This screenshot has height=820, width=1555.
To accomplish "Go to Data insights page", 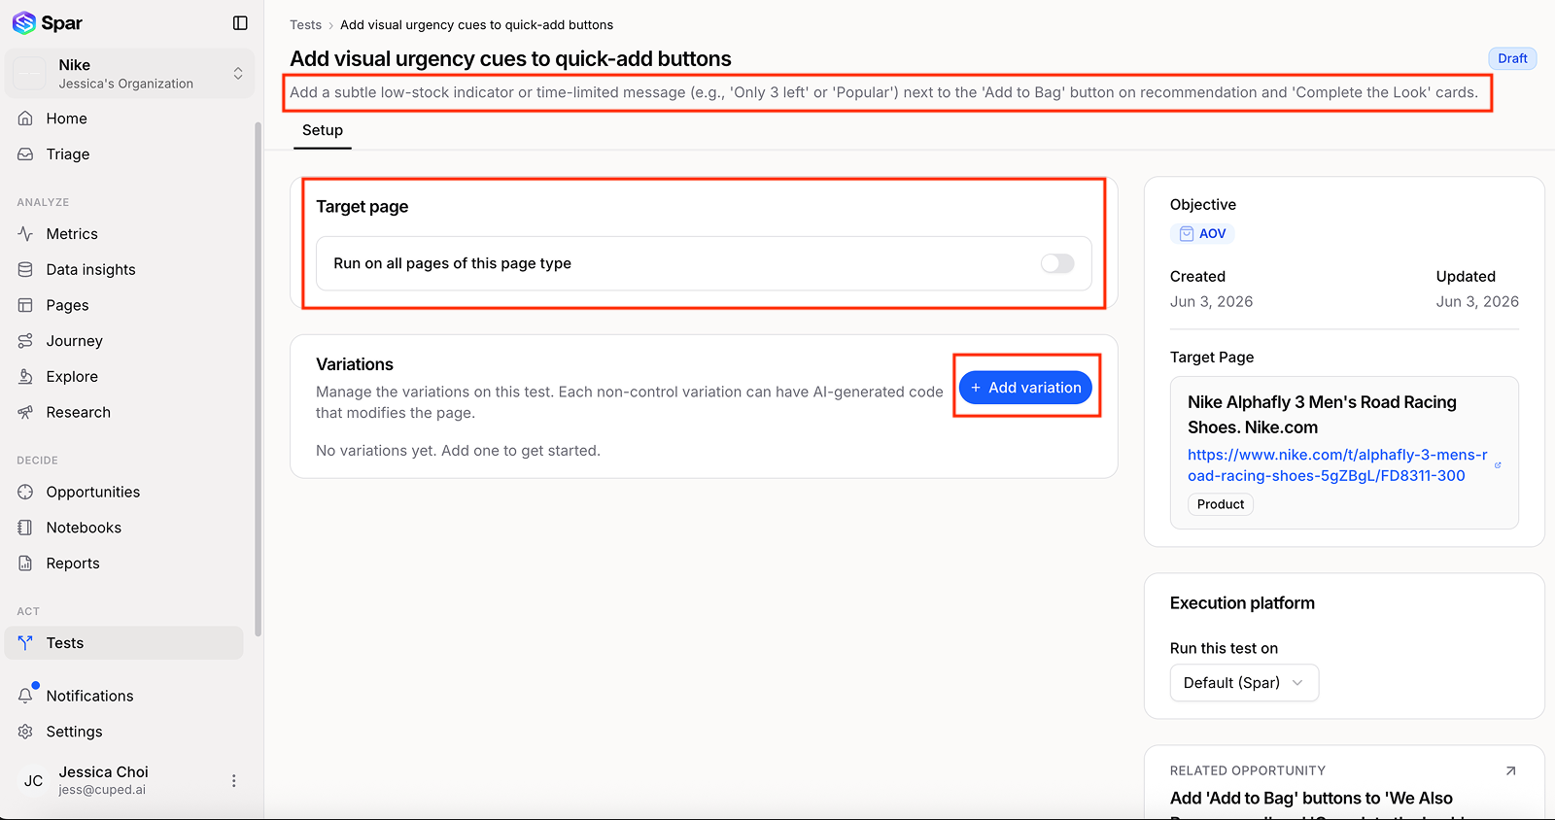I will coord(91,270).
